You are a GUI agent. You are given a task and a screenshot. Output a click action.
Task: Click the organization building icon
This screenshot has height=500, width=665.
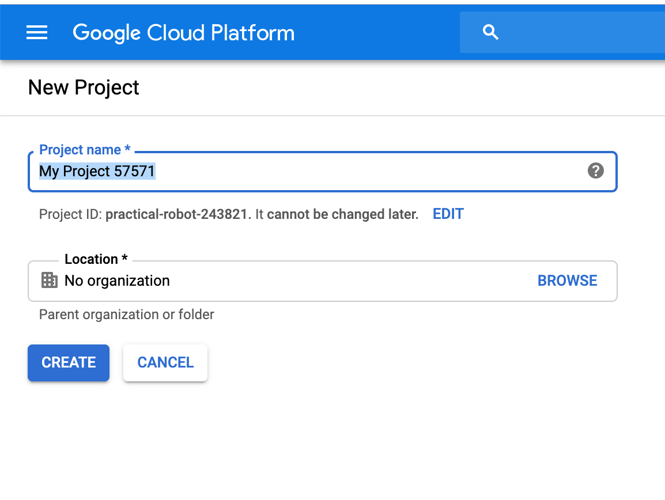pyautogui.click(x=49, y=281)
